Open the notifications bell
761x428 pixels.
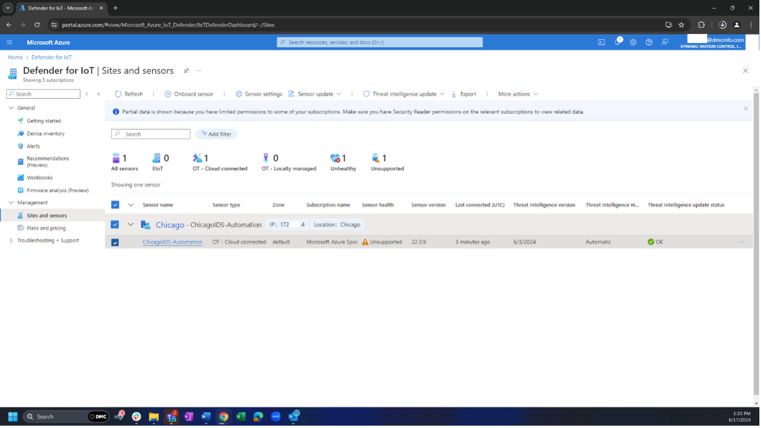[617, 42]
